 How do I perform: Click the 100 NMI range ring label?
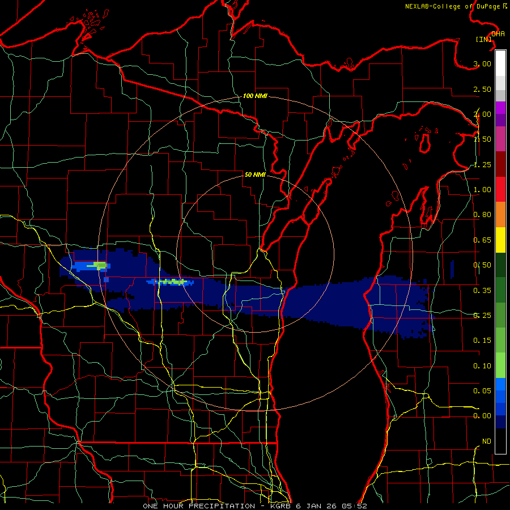(x=255, y=96)
